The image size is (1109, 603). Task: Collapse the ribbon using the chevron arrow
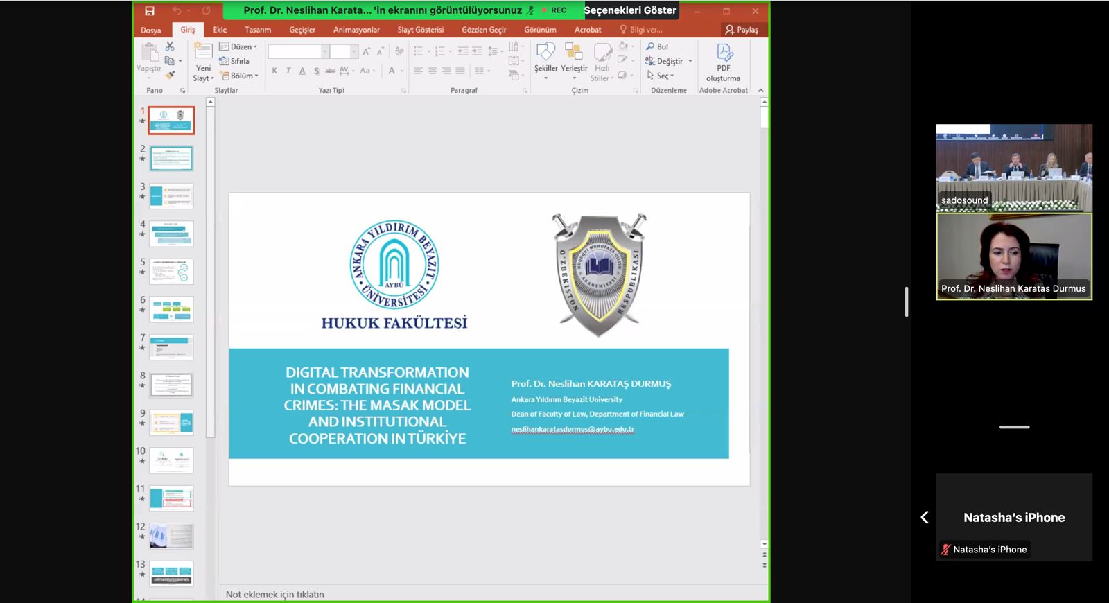(760, 90)
